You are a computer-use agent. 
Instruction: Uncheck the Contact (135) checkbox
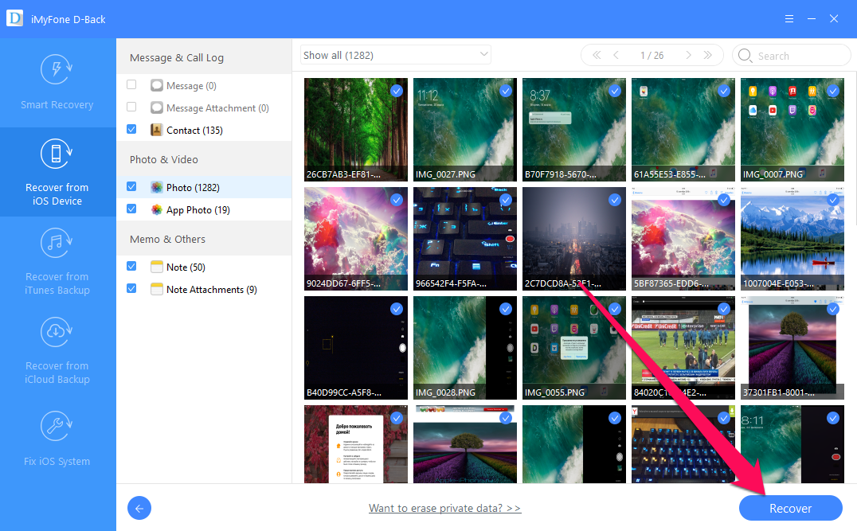131,130
